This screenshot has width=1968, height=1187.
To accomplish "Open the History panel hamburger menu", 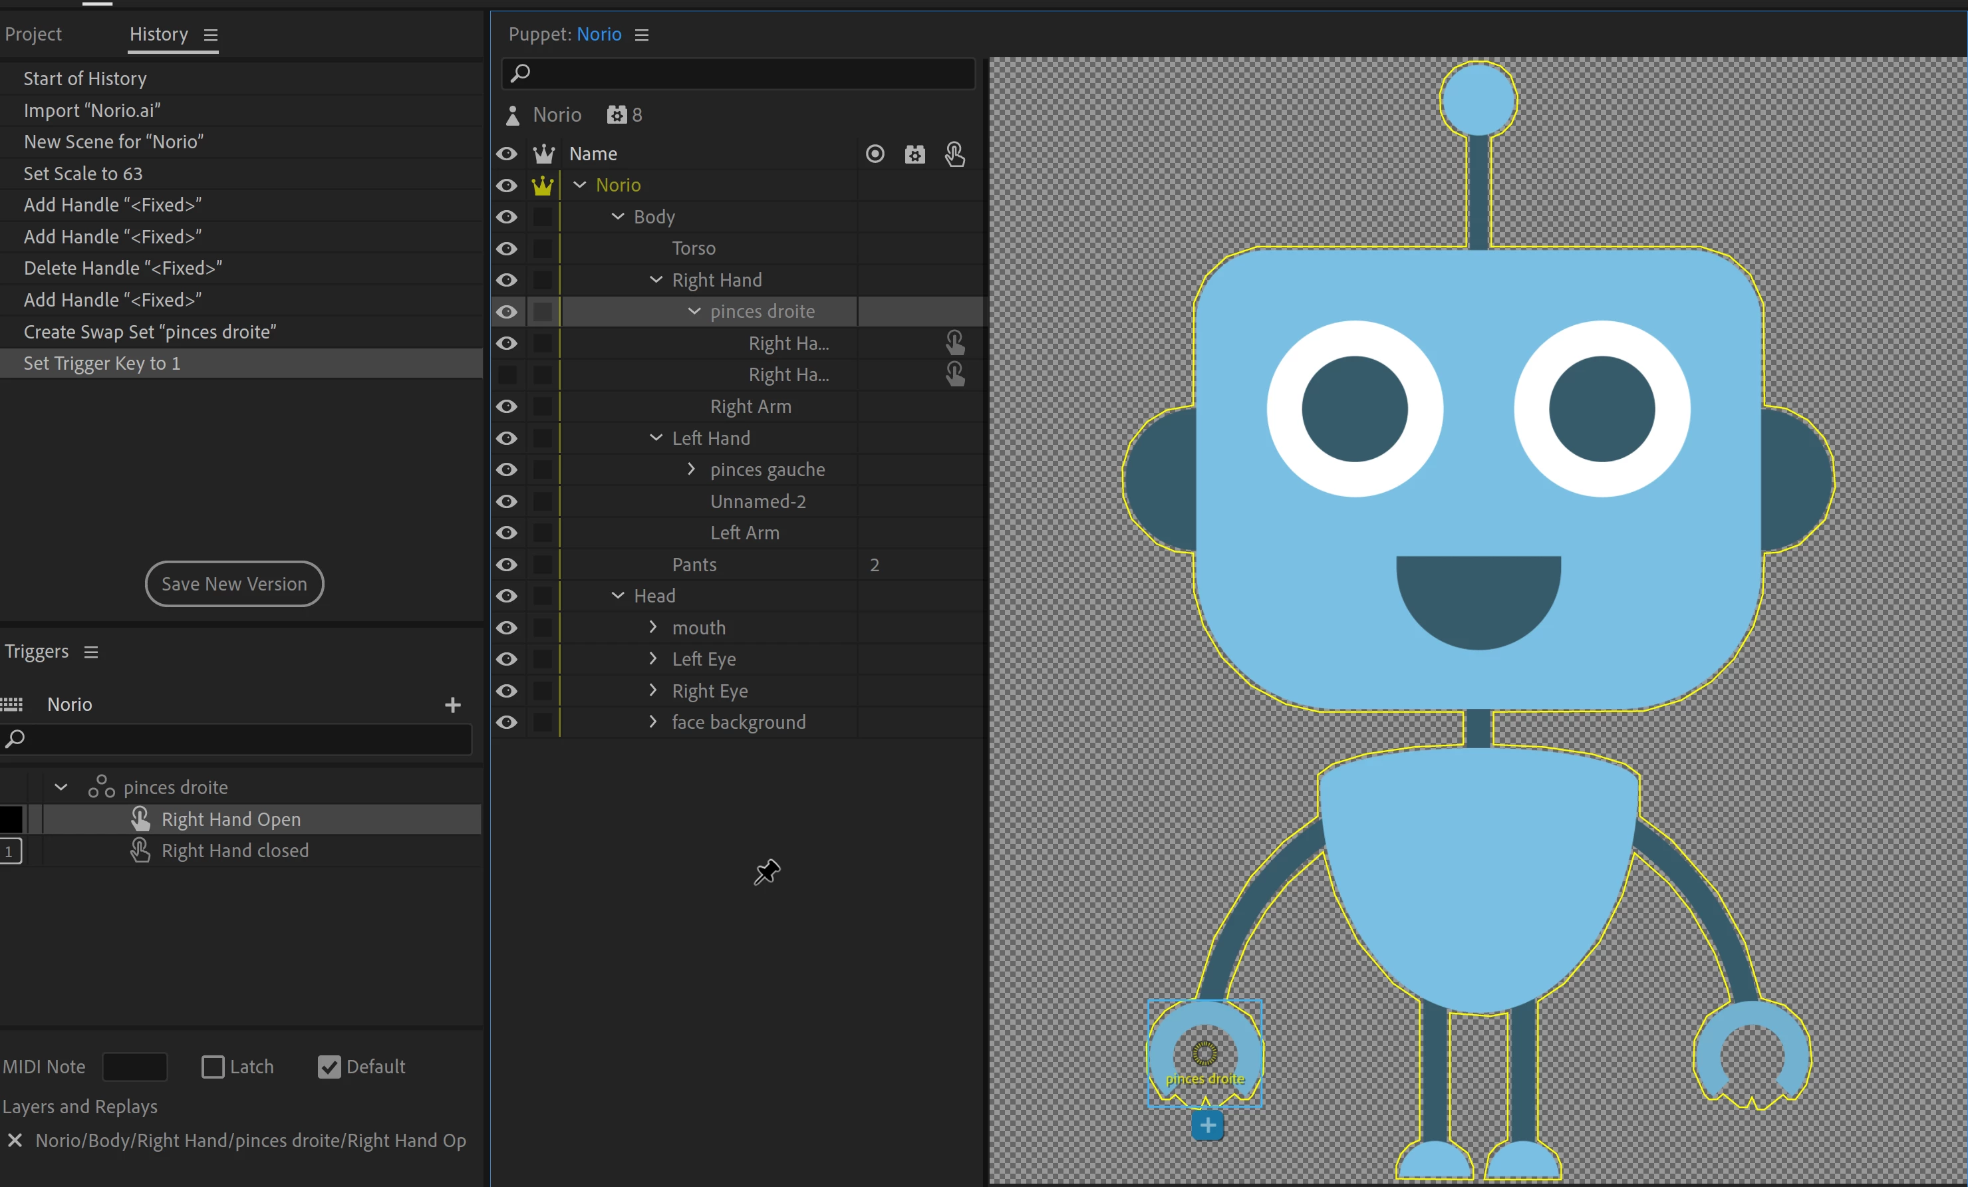I will [211, 35].
